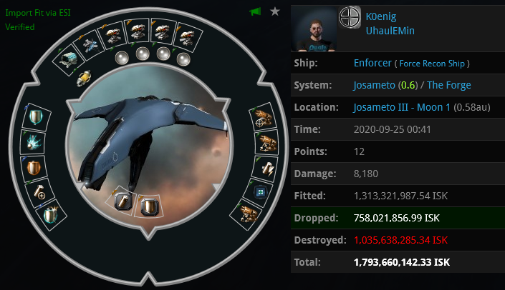This screenshot has width=505, height=290.
Task: Open pilot K0enig's profile link
Action: (x=380, y=16)
